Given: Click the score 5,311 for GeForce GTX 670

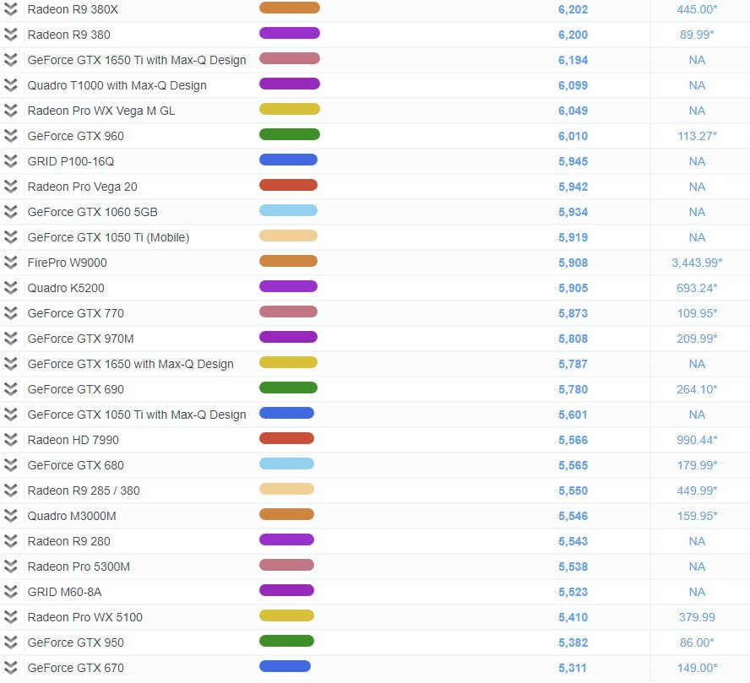Looking at the screenshot, I should coord(573,668).
